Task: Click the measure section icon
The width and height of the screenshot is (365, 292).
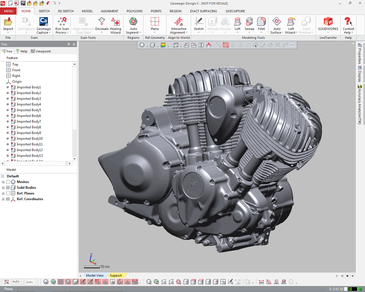Action: coord(284,282)
